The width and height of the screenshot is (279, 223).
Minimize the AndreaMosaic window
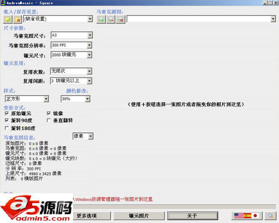pos(265,3)
